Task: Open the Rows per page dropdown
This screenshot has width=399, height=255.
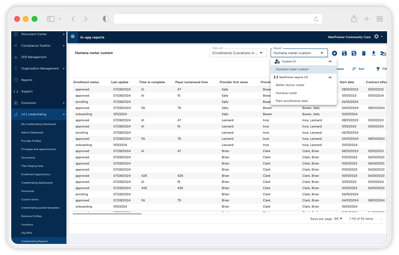Action: tap(338, 219)
